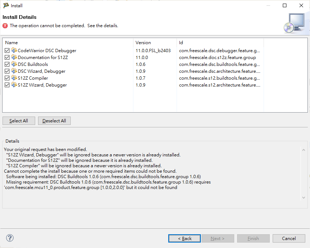Image resolution: width=310 pixels, height=248 pixels.
Task: Sort by the Id column header
Action: [220, 43]
